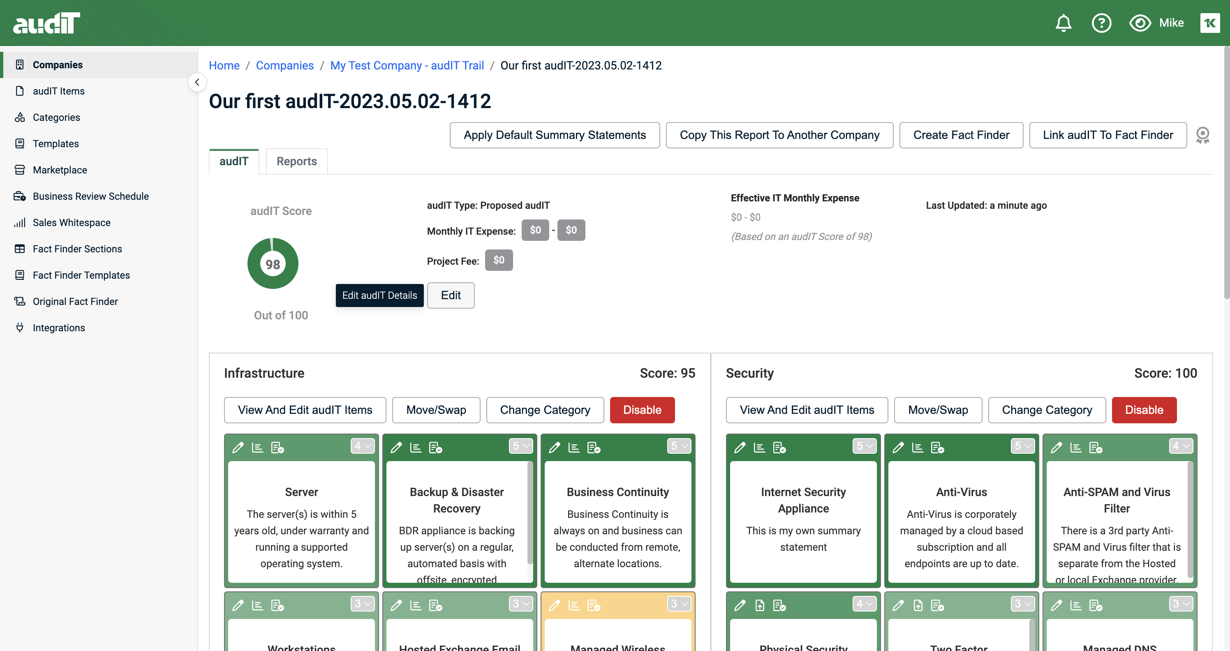Screen dimensions: 1230x651
Task: Collapse the sidebar with chevron arrow
Action: point(197,82)
